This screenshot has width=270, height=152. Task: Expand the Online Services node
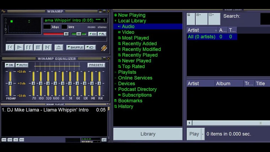coord(115,78)
